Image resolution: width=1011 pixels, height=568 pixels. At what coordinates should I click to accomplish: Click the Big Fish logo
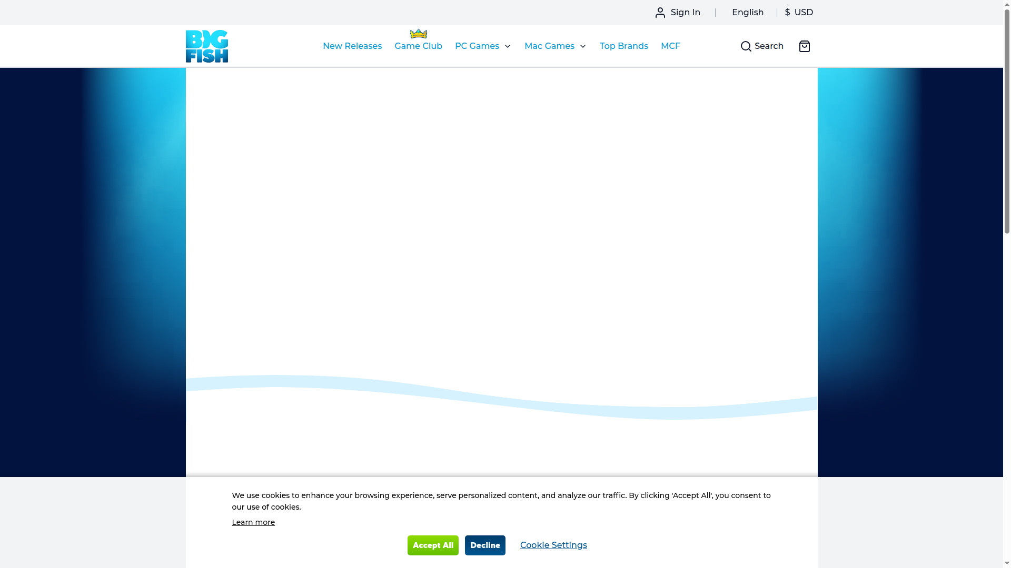(206, 46)
